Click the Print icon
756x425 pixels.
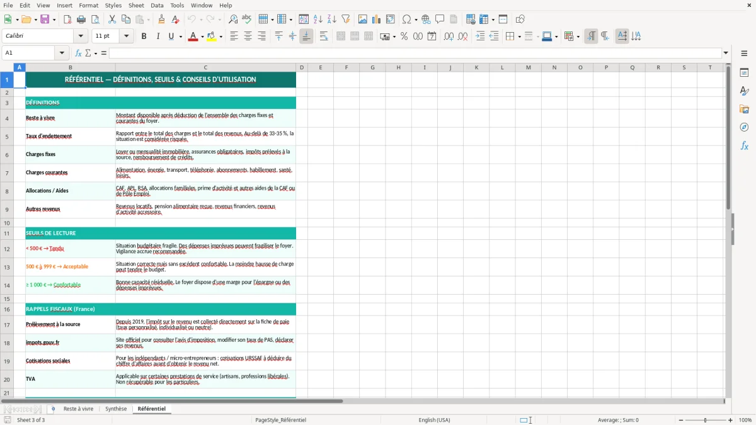click(x=81, y=20)
